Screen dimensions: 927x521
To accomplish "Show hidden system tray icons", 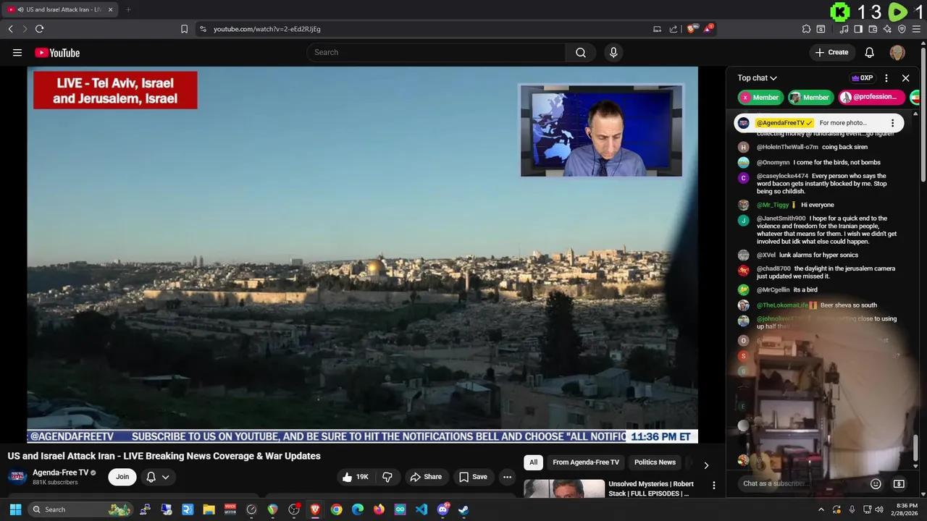I will point(821,509).
